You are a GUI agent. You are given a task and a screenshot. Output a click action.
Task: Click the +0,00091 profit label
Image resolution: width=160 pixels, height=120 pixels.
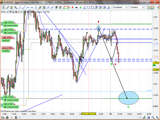pyautogui.click(x=6, y=51)
